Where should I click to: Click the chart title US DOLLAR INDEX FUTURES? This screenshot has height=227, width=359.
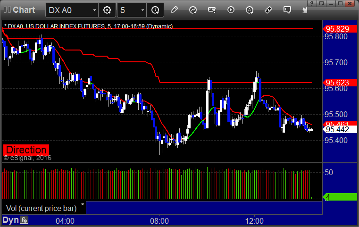(65, 26)
